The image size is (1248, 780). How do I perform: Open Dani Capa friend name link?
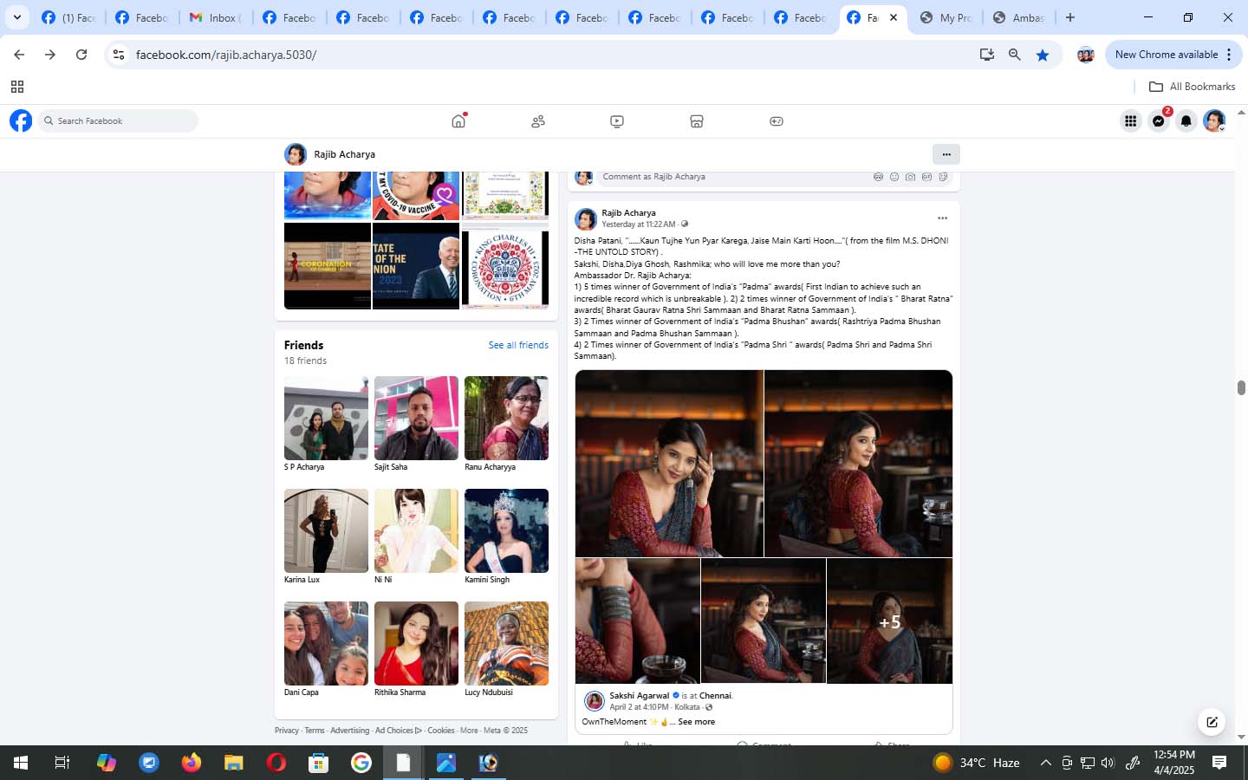[x=302, y=692]
